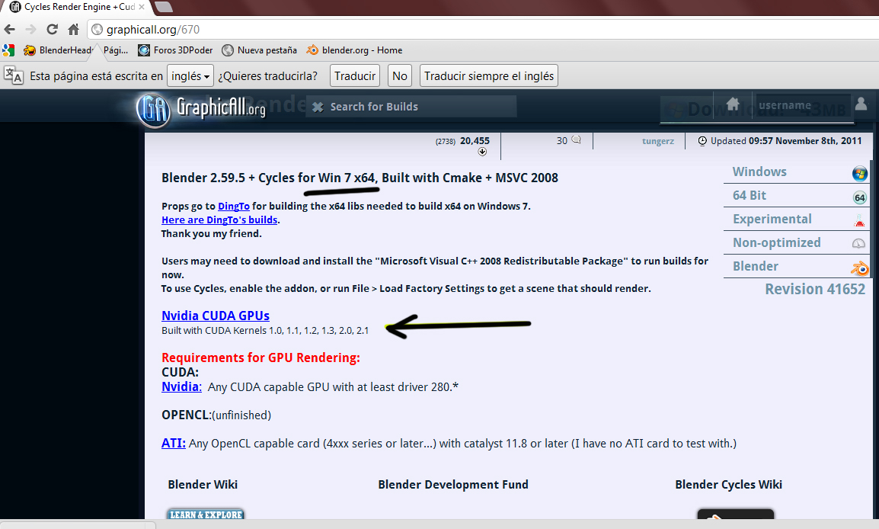Click the 64 Bit tag
The height and width of the screenshot is (529, 879).
[x=749, y=195]
